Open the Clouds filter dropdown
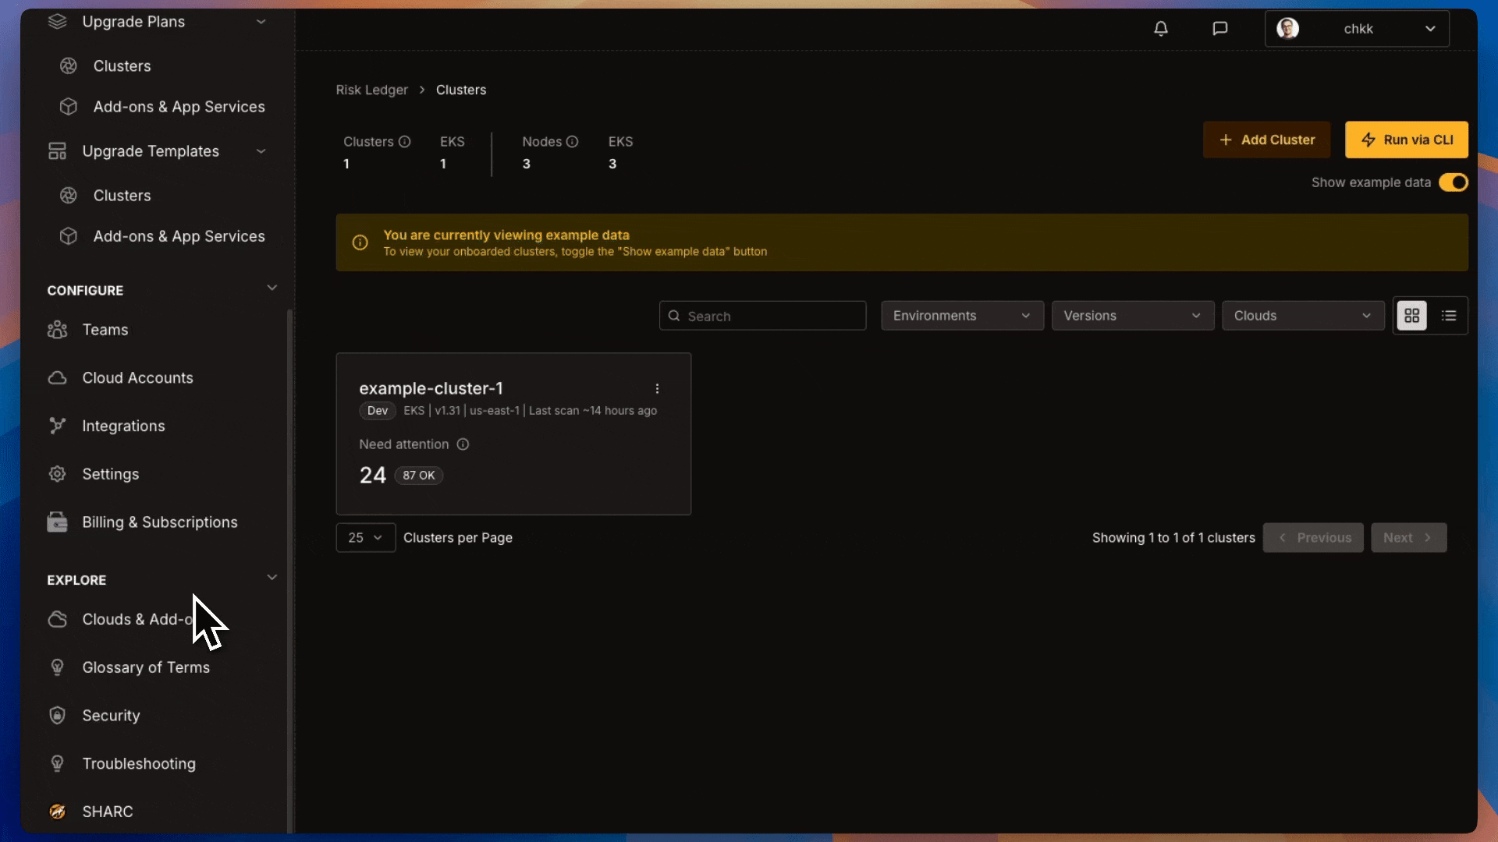The width and height of the screenshot is (1498, 842). click(1302, 316)
